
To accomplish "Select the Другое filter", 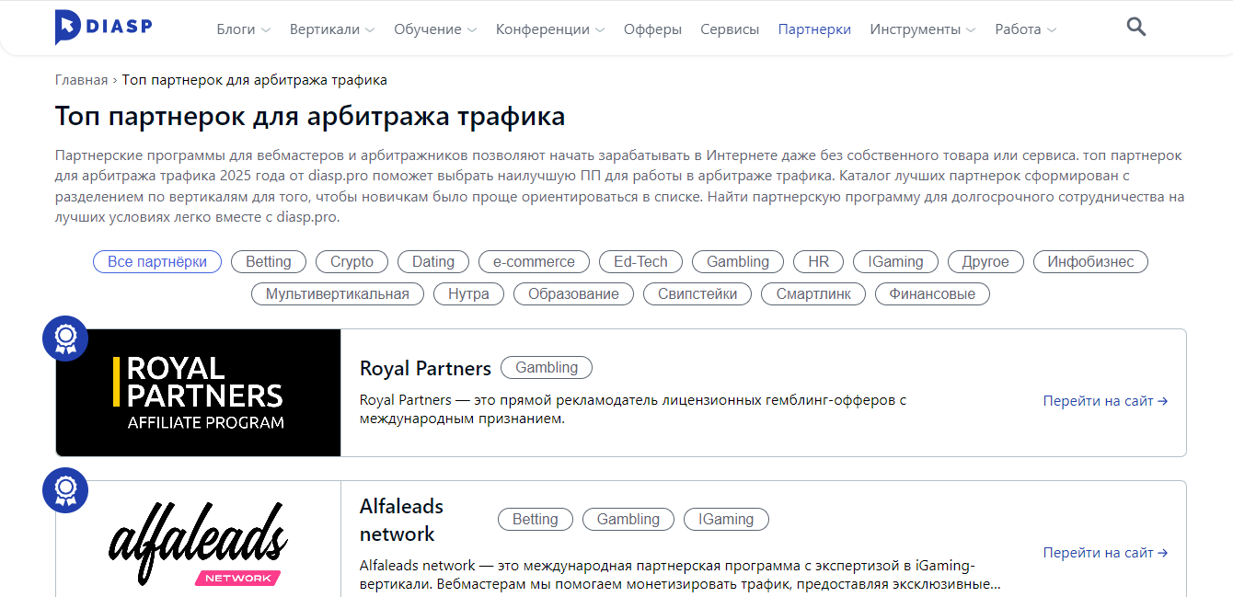I will [x=985, y=262].
